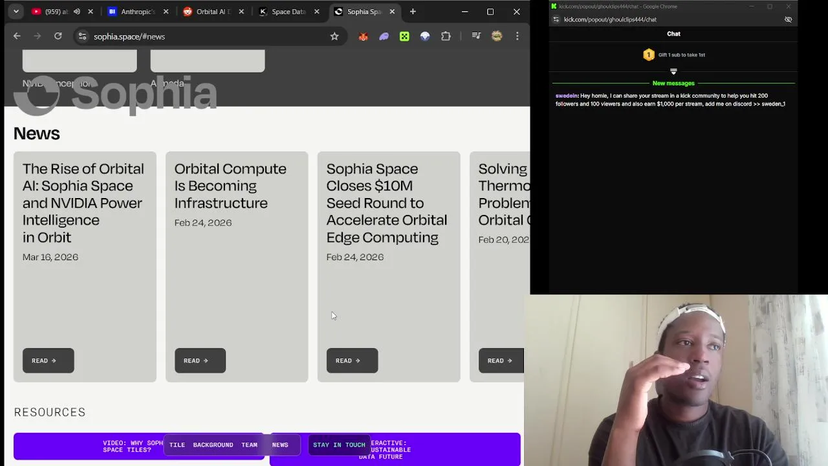Screen dimensions: 828x466
Task: Open the Video: Why Sophia Space Tiles resource
Action: [139, 447]
